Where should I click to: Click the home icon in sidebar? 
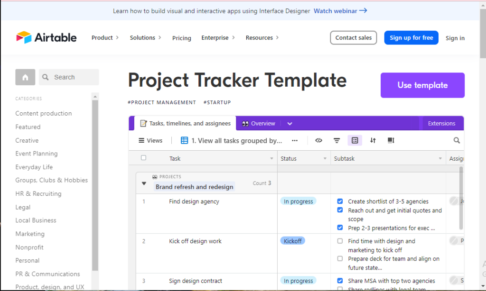point(25,77)
